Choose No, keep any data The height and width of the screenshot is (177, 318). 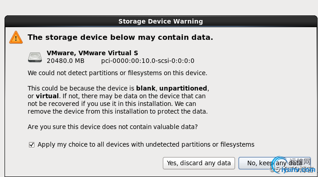(274, 163)
